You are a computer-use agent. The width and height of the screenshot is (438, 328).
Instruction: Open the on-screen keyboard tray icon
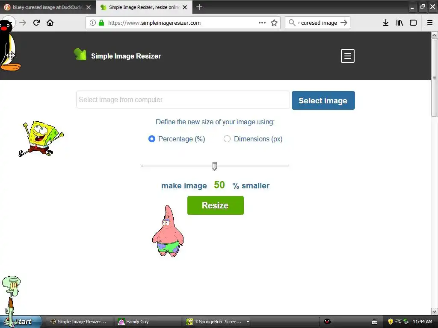[x=375, y=322]
